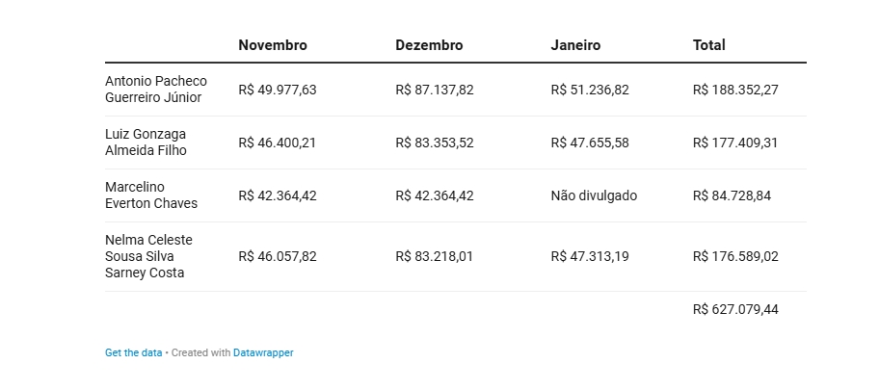879x390 pixels.
Task: Select the R$ 83.218,01 Dezembro value
Action: pos(435,256)
